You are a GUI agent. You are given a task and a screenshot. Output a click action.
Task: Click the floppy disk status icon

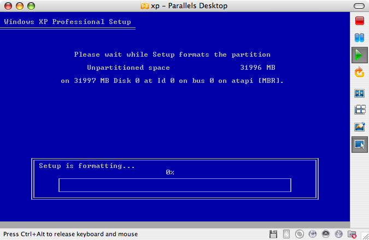(x=273, y=234)
